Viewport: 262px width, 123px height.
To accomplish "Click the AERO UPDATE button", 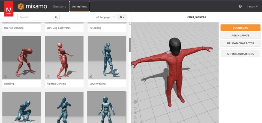I will click(x=241, y=36).
